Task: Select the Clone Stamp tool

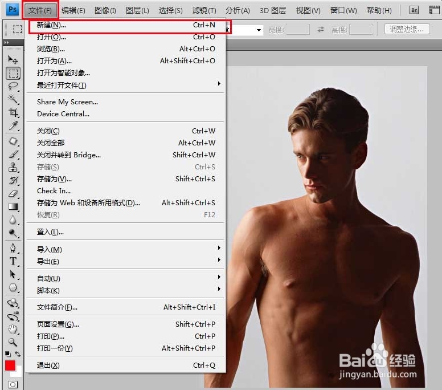Action: click(x=13, y=167)
